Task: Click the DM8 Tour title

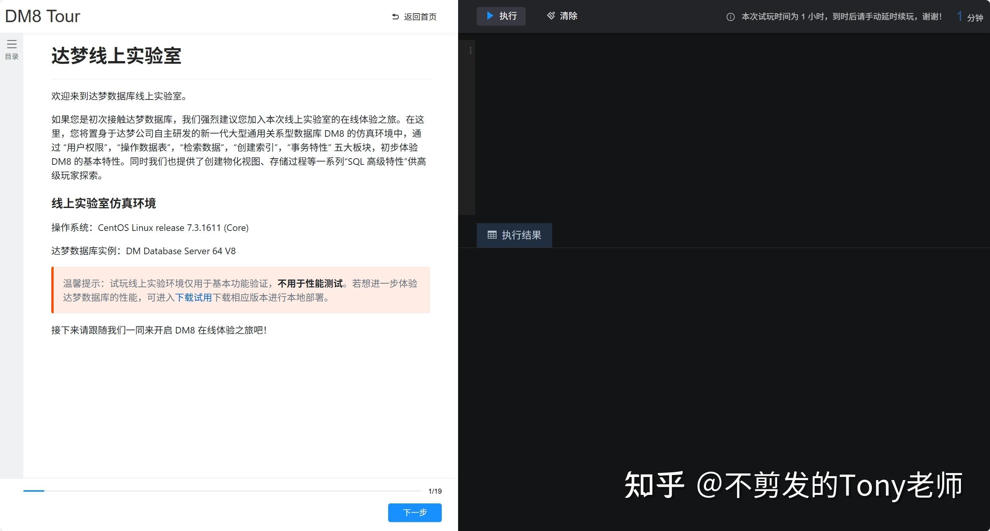Action: [x=42, y=16]
